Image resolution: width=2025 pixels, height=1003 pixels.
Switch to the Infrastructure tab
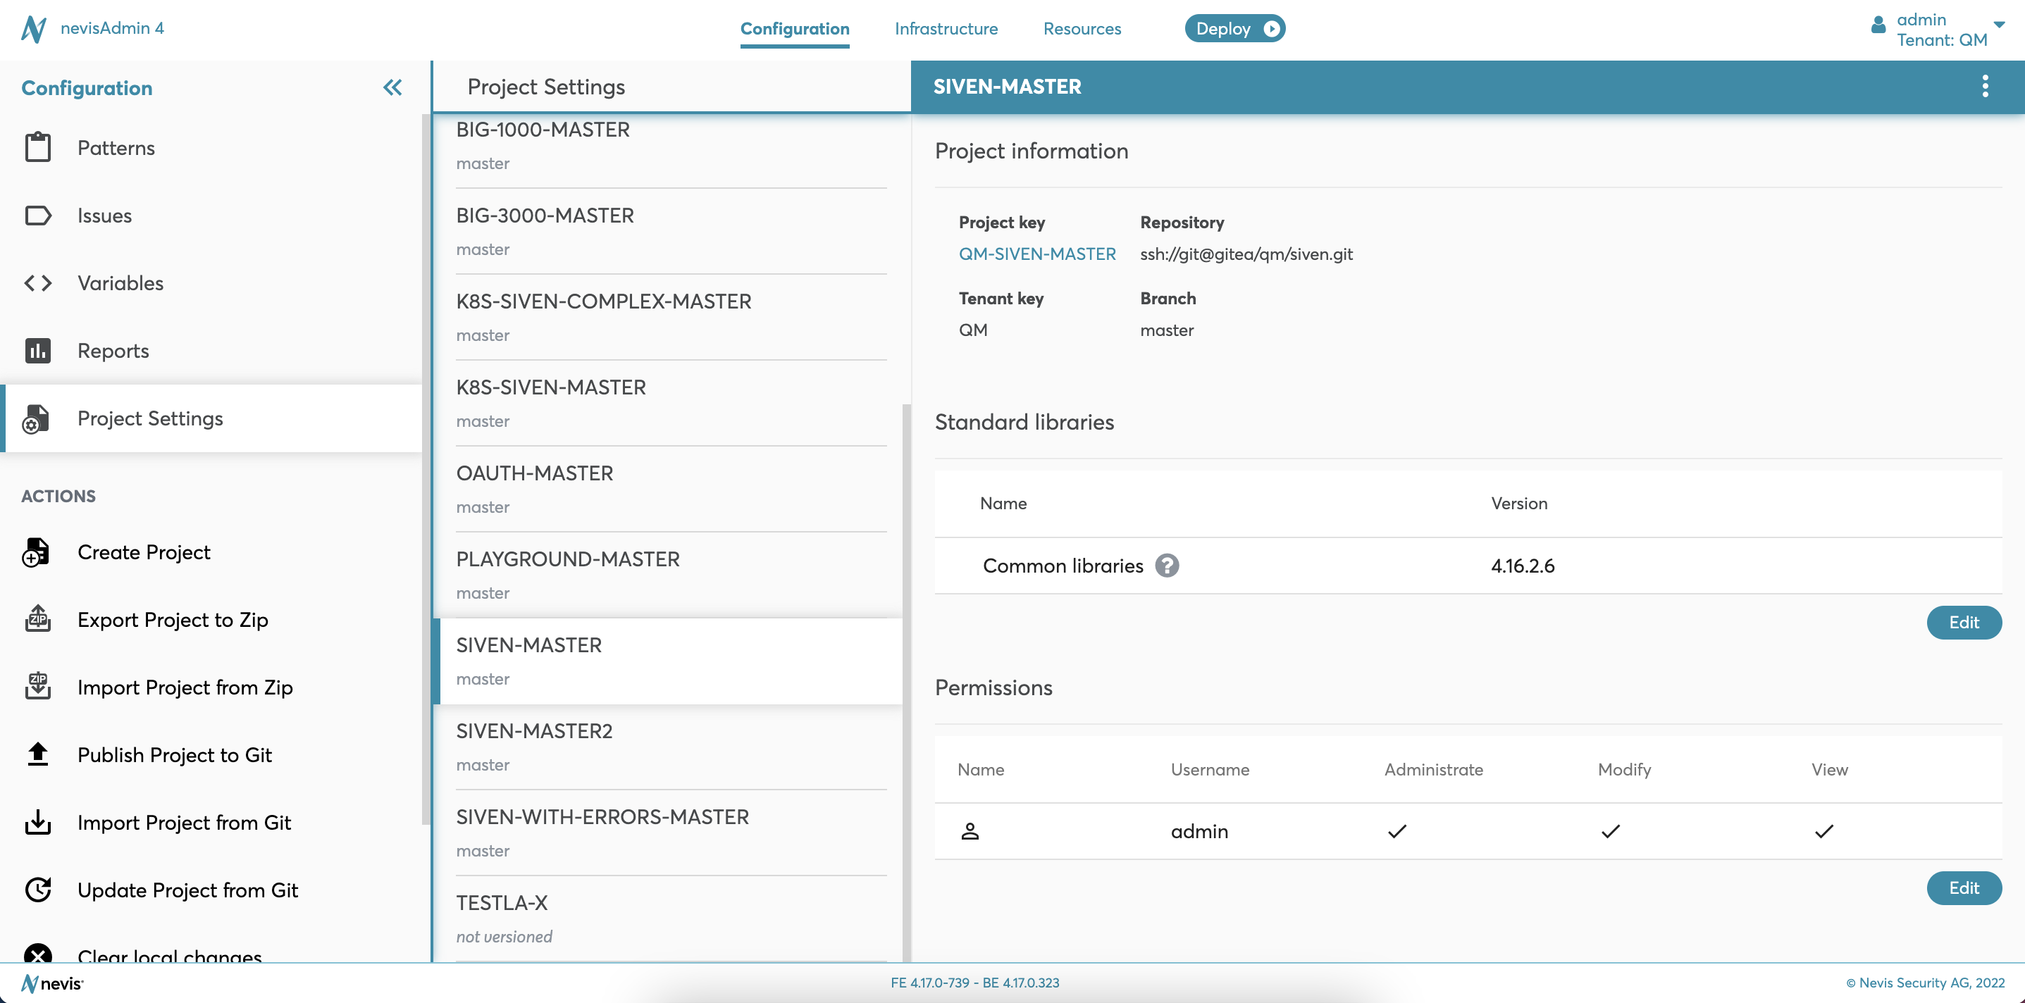[x=946, y=29]
